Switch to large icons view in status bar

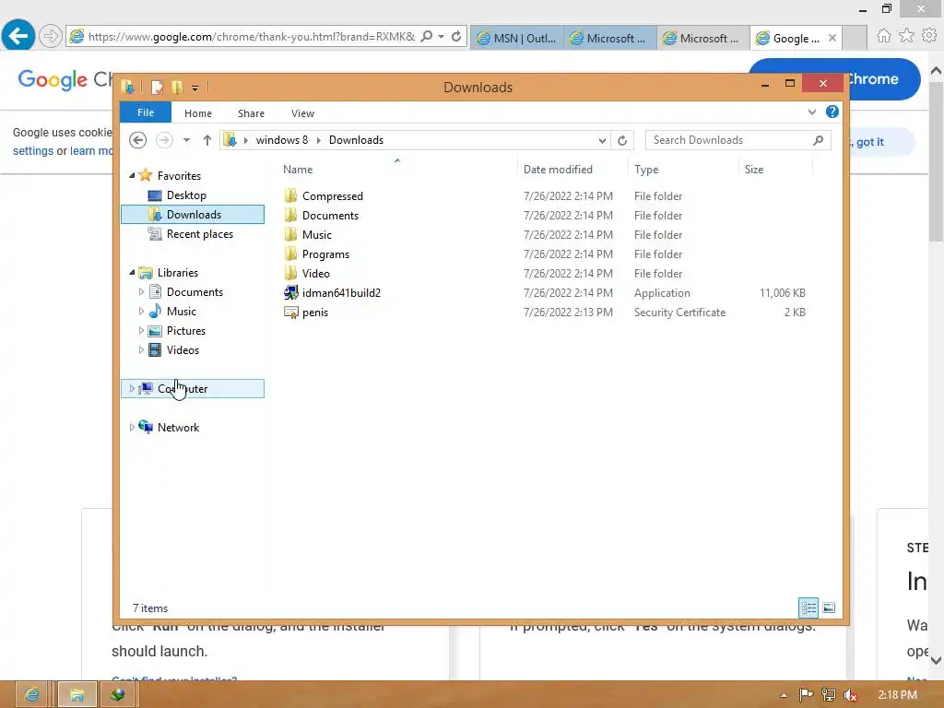(x=829, y=608)
